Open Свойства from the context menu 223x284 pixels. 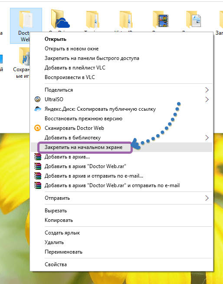[56, 264]
